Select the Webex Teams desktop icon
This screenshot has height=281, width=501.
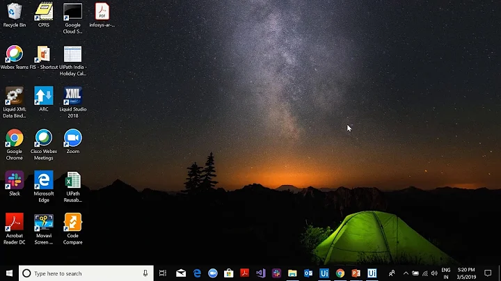[x=15, y=57]
